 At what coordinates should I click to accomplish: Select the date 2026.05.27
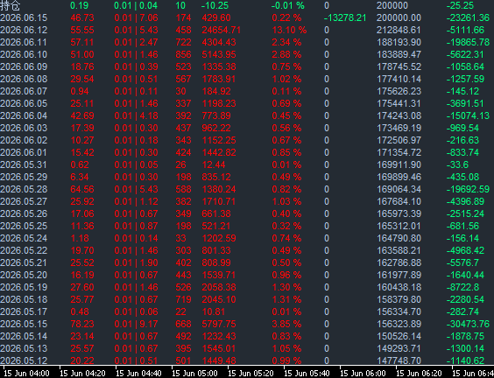tap(24, 202)
